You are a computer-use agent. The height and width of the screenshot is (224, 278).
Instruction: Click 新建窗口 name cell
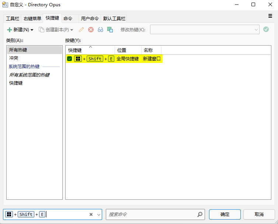pyautogui.click(x=152, y=59)
